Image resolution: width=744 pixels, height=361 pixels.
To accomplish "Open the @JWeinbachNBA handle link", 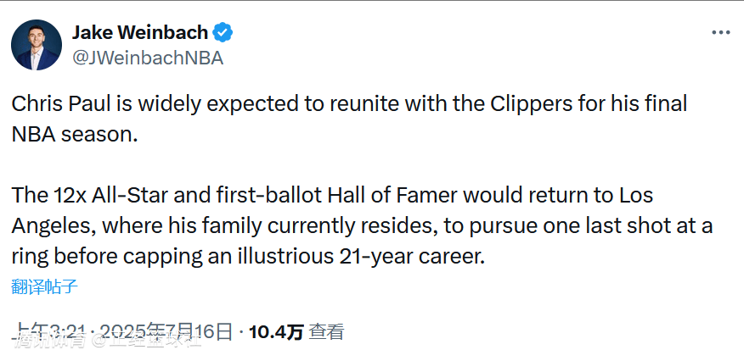I will tap(147, 58).
